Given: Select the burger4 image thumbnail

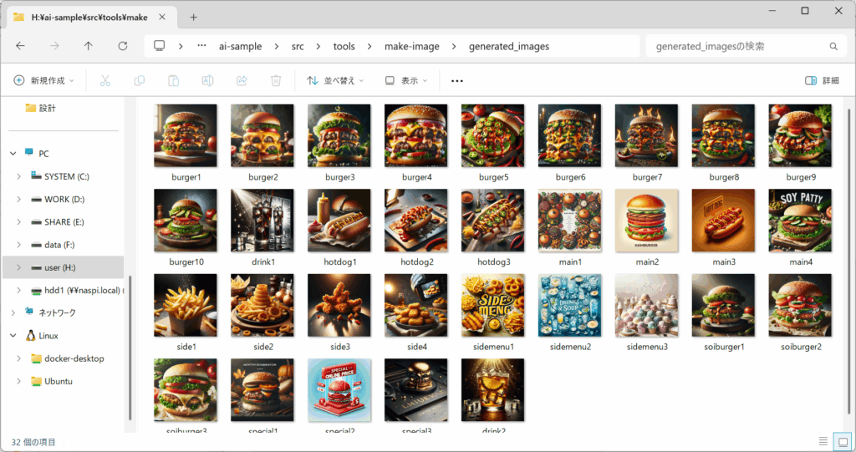Looking at the screenshot, I should (415, 135).
